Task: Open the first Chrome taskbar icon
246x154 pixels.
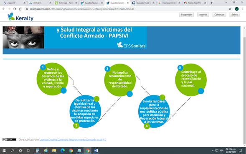Action: point(71,151)
